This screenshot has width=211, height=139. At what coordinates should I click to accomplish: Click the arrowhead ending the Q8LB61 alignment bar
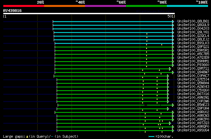pyautogui.click(x=173, y=21)
